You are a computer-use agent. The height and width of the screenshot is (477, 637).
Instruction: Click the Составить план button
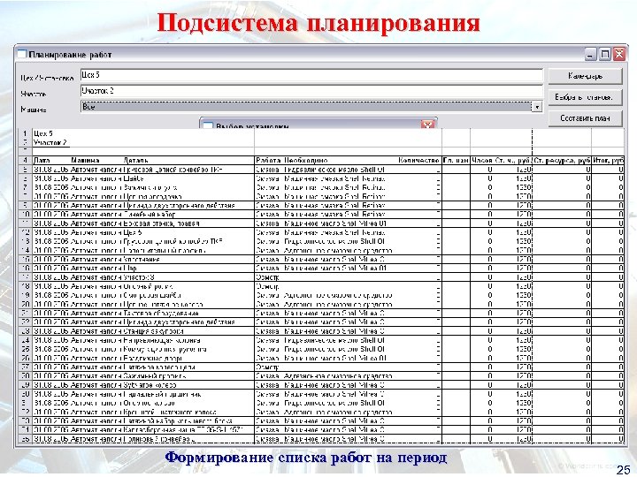pyautogui.click(x=585, y=118)
